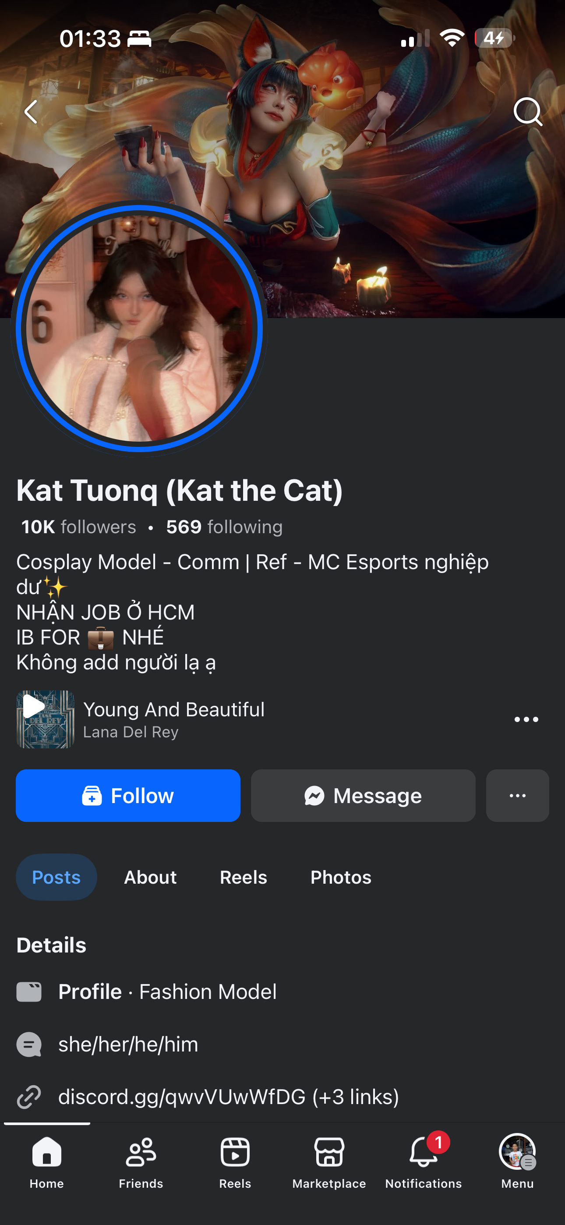View the circular profile picture
This screenshot has height=1225, width=565.
[x=139, y=328]
